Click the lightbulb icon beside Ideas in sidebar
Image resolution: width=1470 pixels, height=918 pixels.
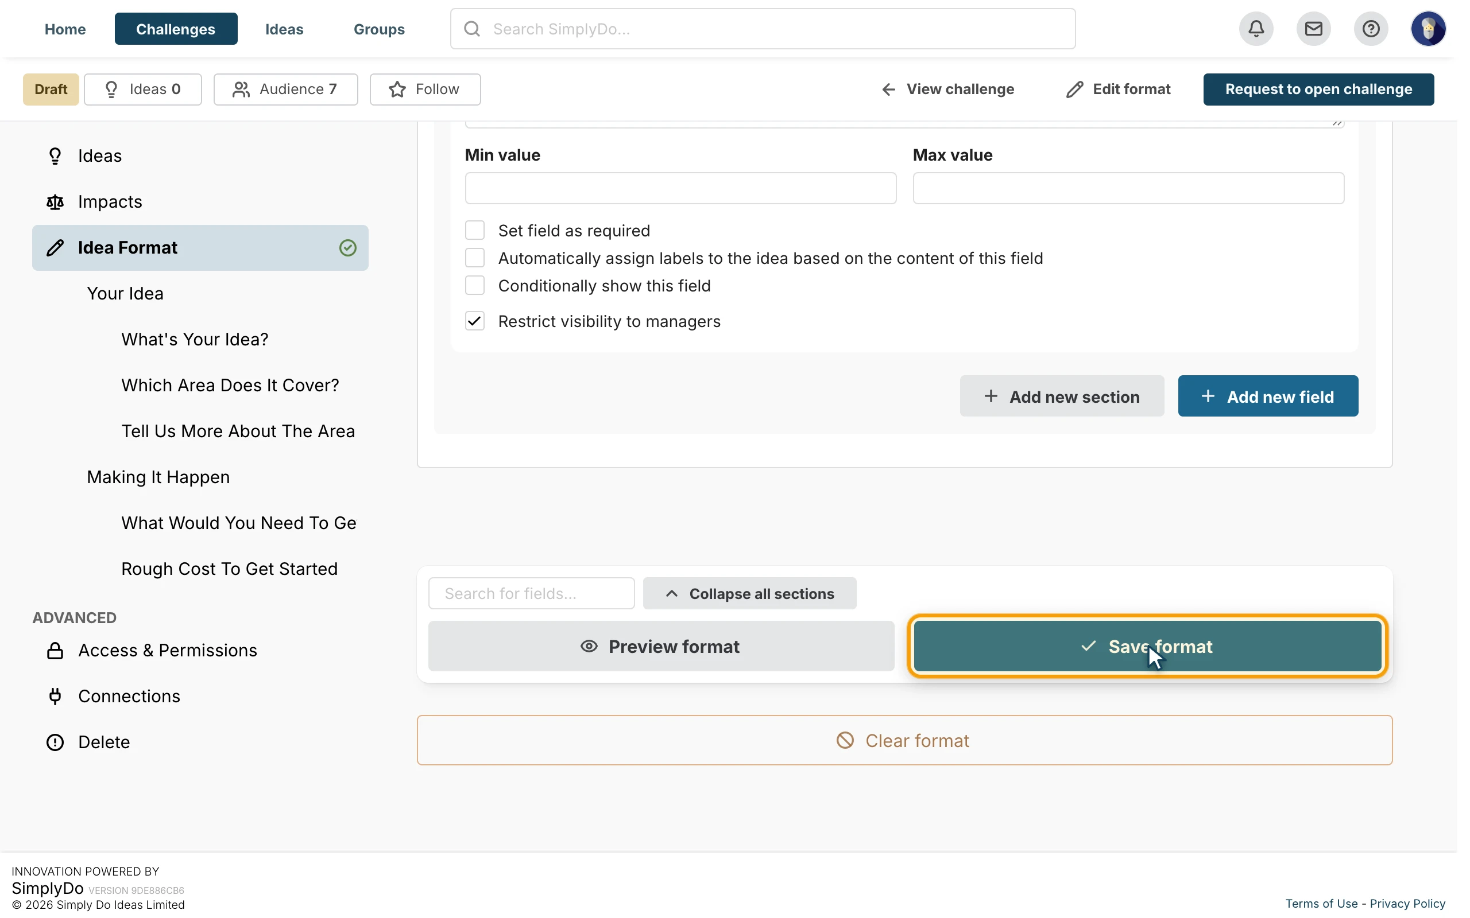tap(55, 156)
